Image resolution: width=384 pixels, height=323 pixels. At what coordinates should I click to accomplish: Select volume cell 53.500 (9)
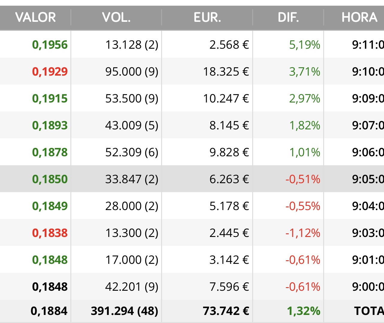[x=131, y=99]
